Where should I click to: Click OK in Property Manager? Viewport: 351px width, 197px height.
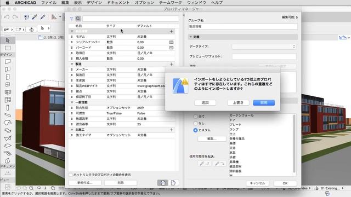tap(285, 183)
